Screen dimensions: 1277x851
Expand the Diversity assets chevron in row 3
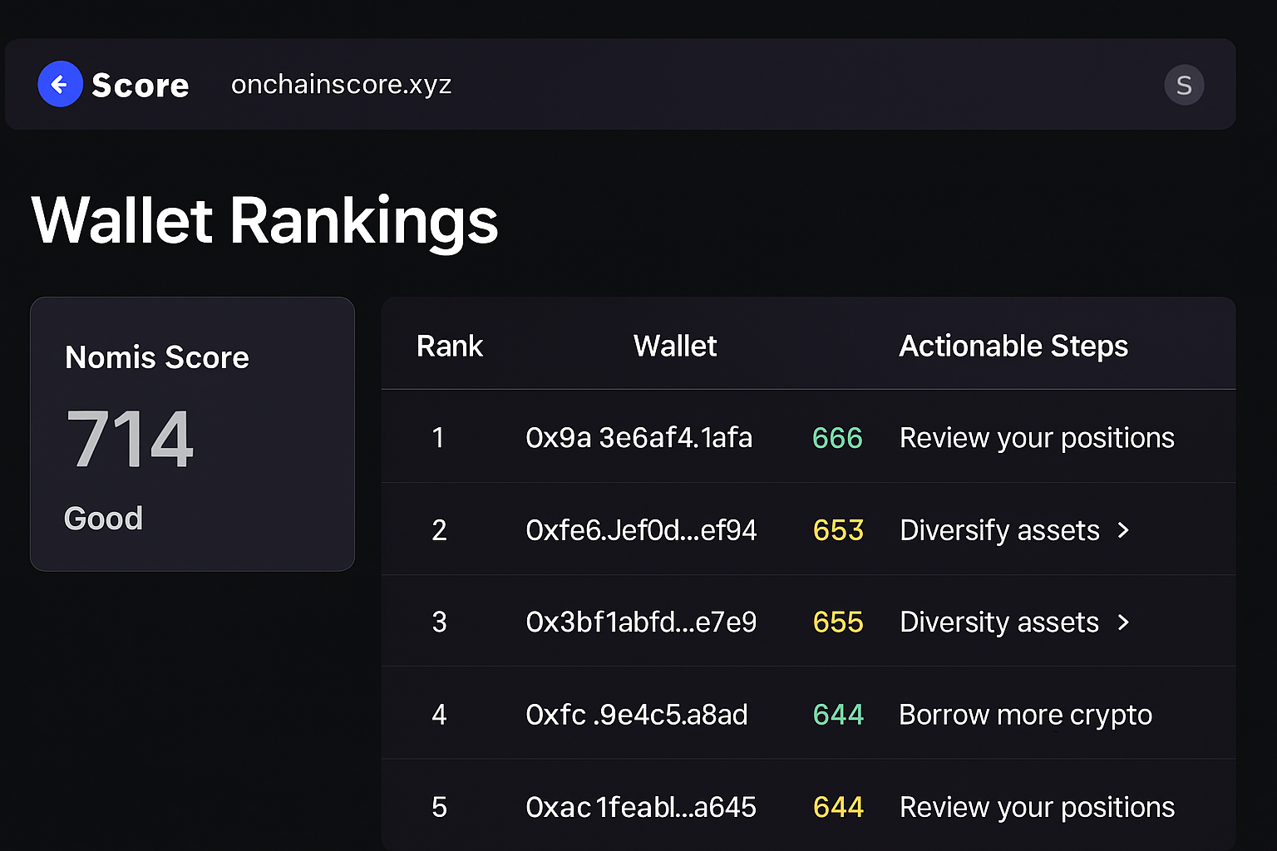tap(1123, 622)
